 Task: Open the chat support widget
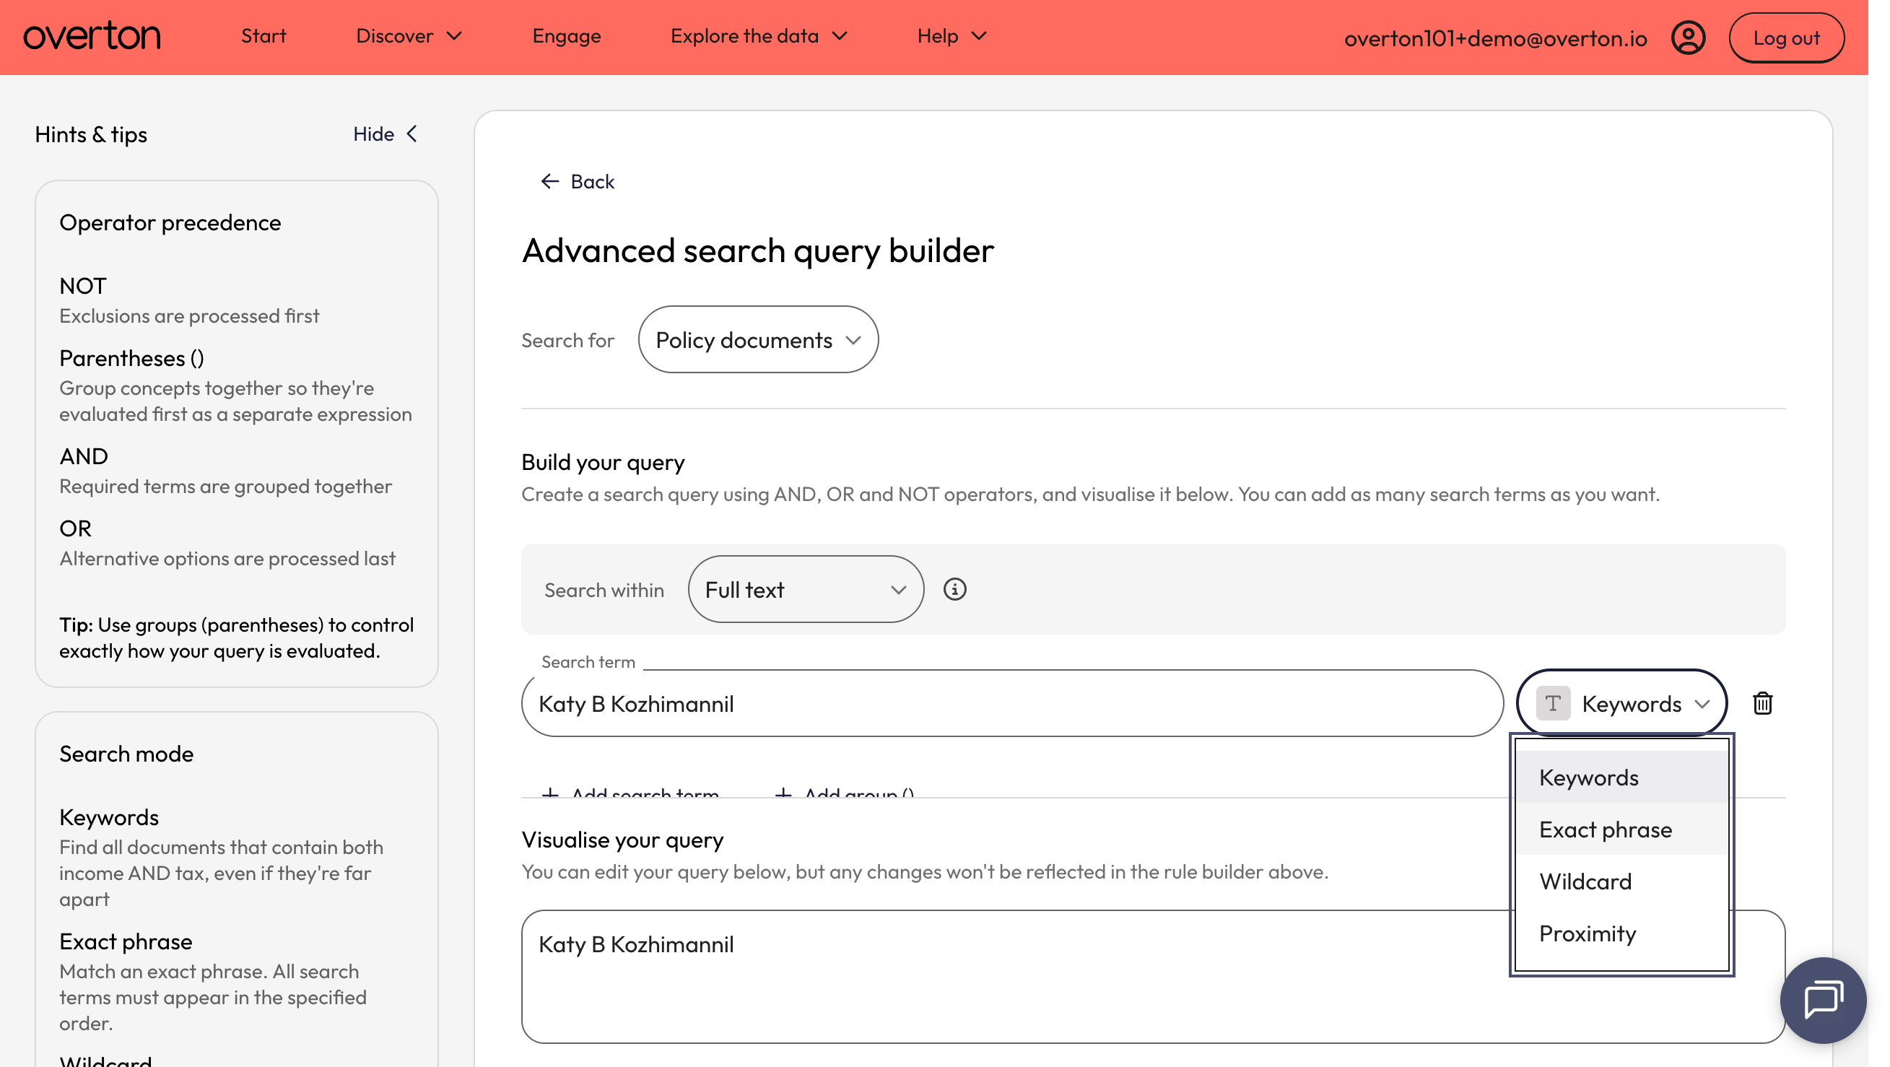coord(1822,999)
